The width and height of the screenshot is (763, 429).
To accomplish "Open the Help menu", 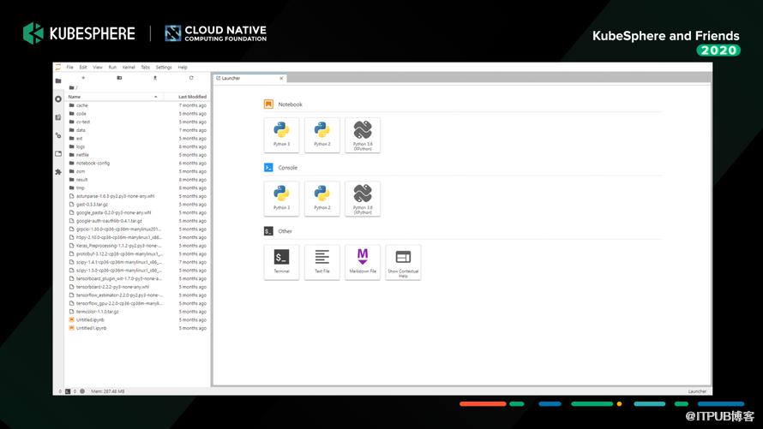I will click(x=183, y=68).
